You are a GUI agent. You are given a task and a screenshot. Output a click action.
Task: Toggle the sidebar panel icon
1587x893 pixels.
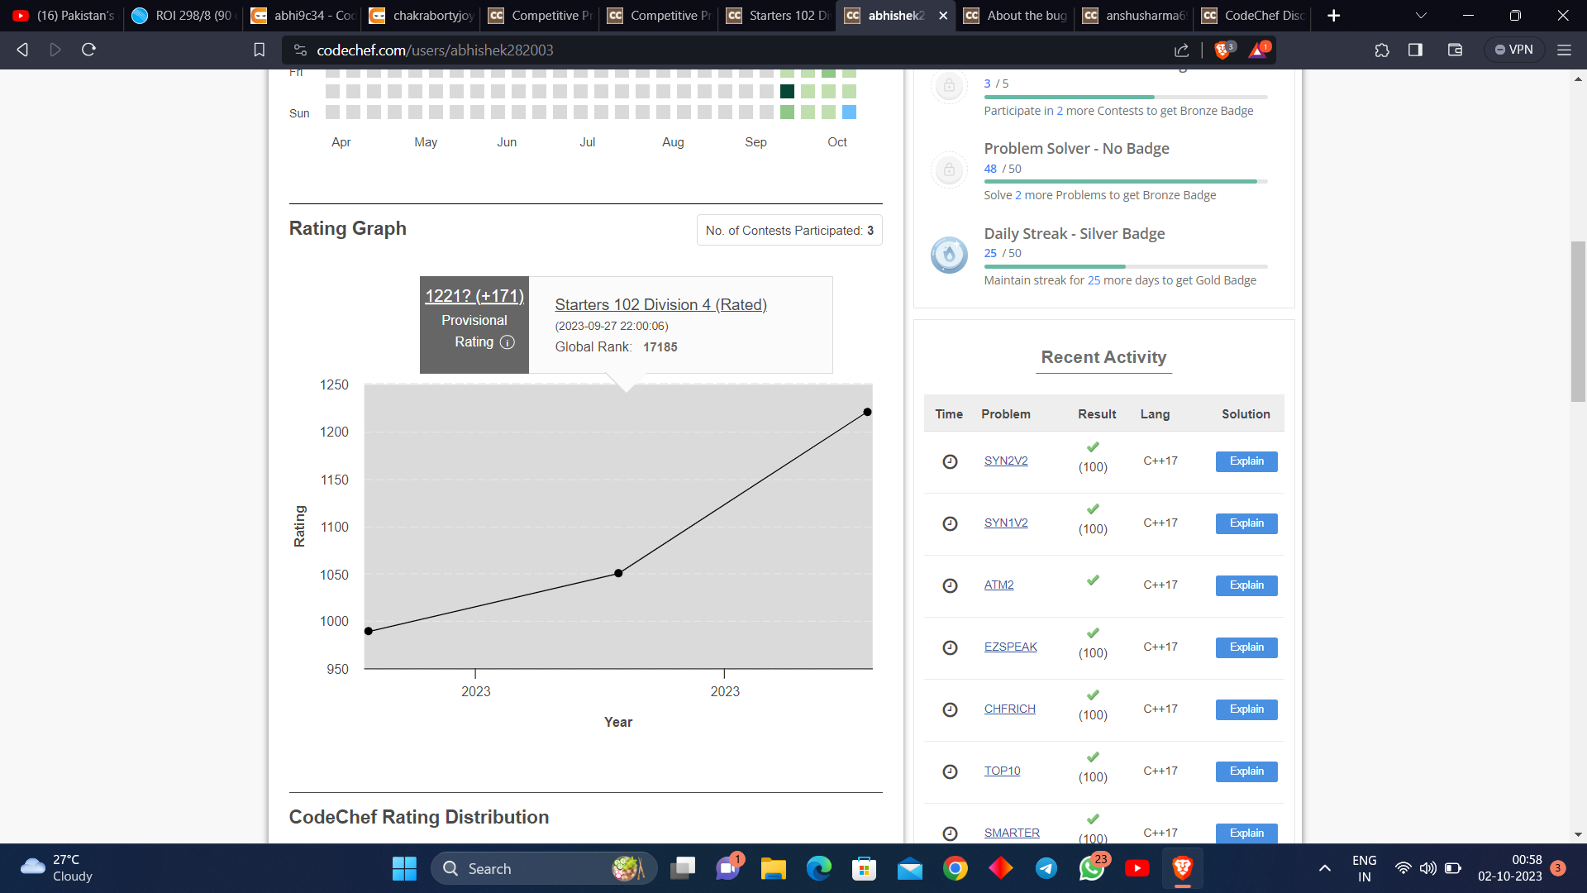1415,50
